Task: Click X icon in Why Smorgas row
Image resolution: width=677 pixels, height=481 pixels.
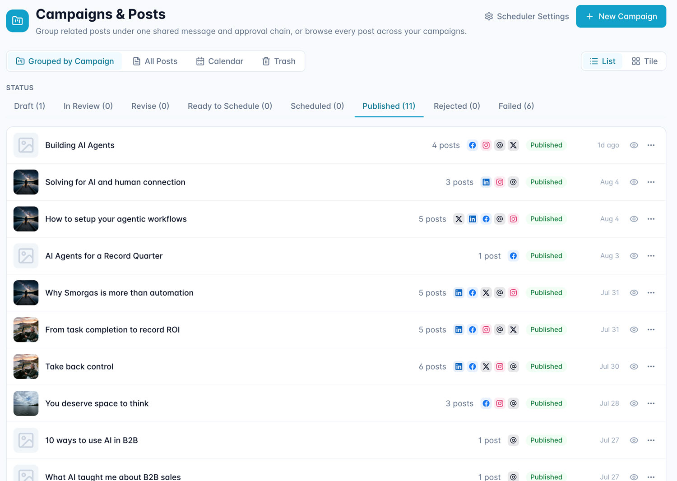Action: (486, 293)
